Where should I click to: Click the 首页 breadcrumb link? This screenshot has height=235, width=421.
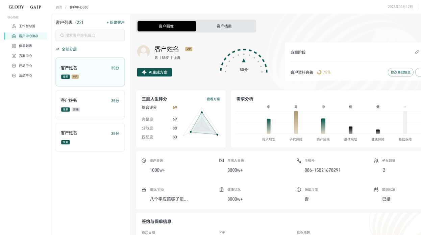point(59,7)
